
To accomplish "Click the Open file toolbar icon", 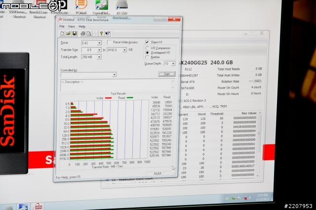I will point(68,33).
